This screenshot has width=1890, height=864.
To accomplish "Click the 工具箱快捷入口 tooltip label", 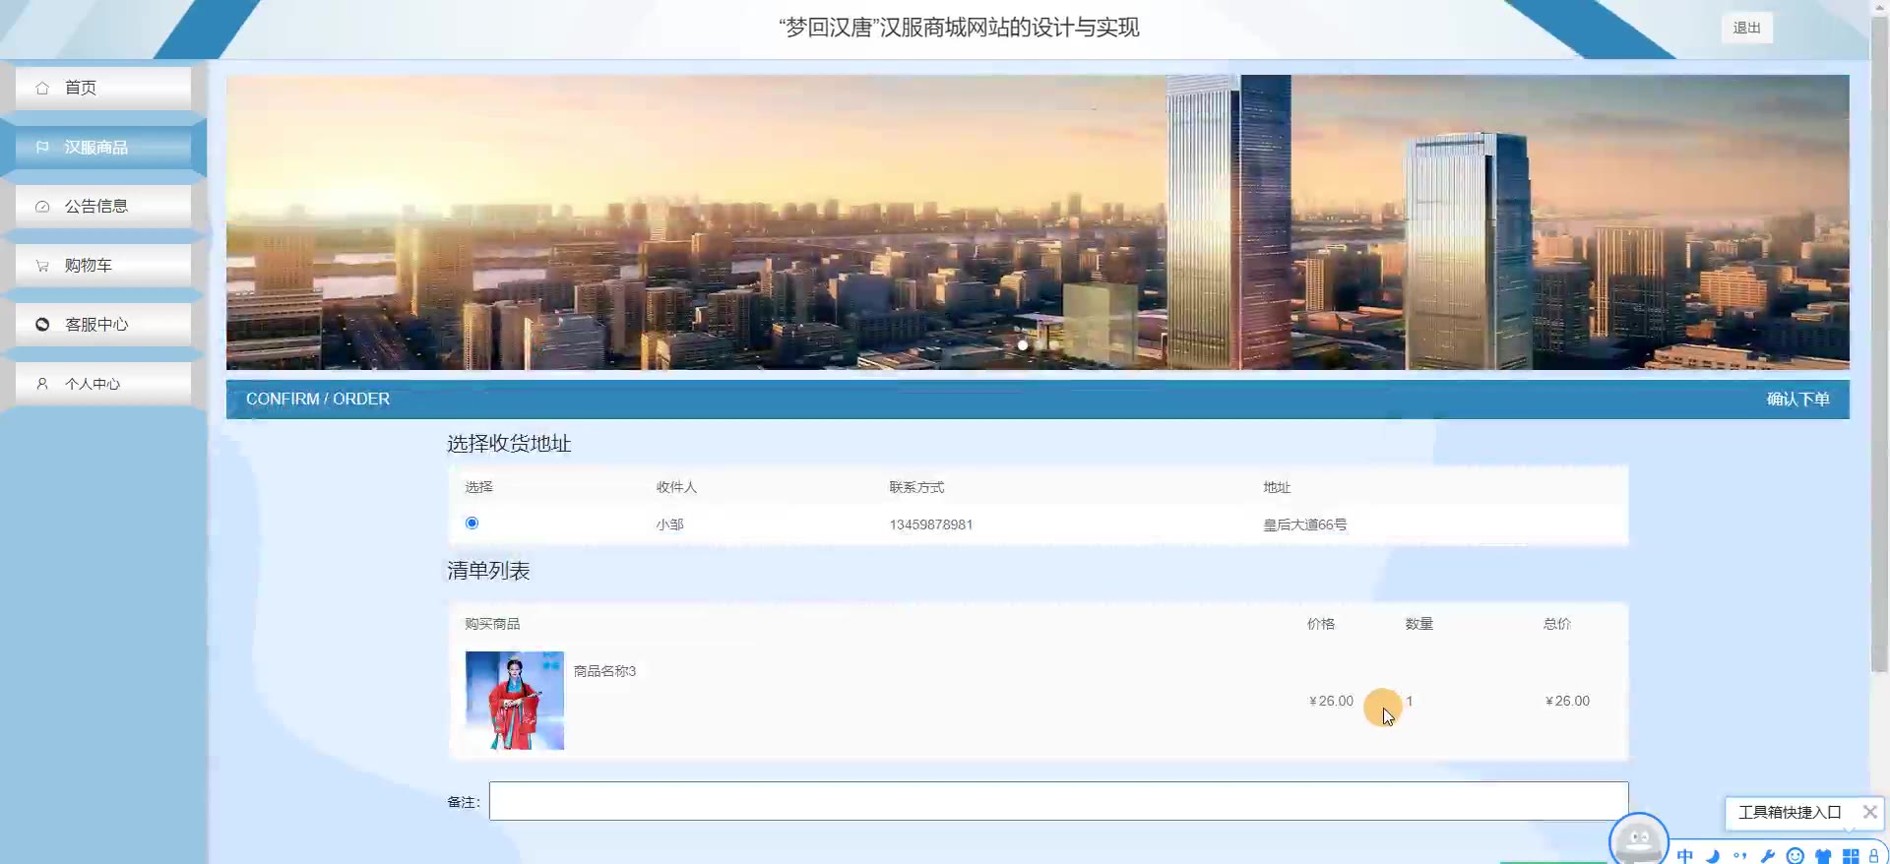I will click(1790, 812).
